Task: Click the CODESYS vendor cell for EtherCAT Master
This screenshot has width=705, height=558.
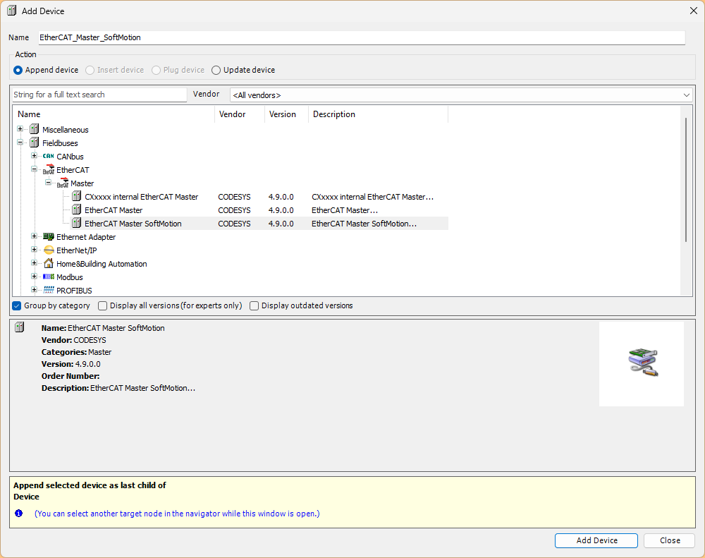Action: tap(234, 210)
